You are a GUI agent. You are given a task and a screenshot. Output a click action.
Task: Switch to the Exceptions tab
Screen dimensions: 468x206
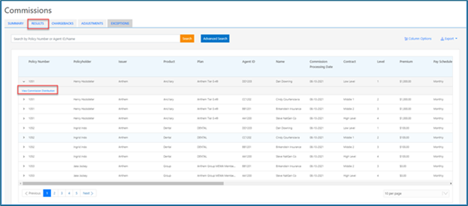coord(120,23)
